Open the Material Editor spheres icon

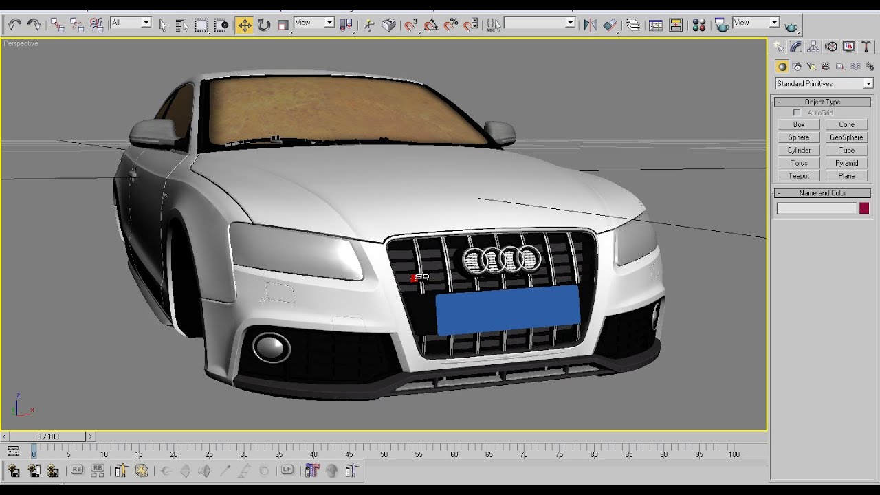click(x=699, y=25)
